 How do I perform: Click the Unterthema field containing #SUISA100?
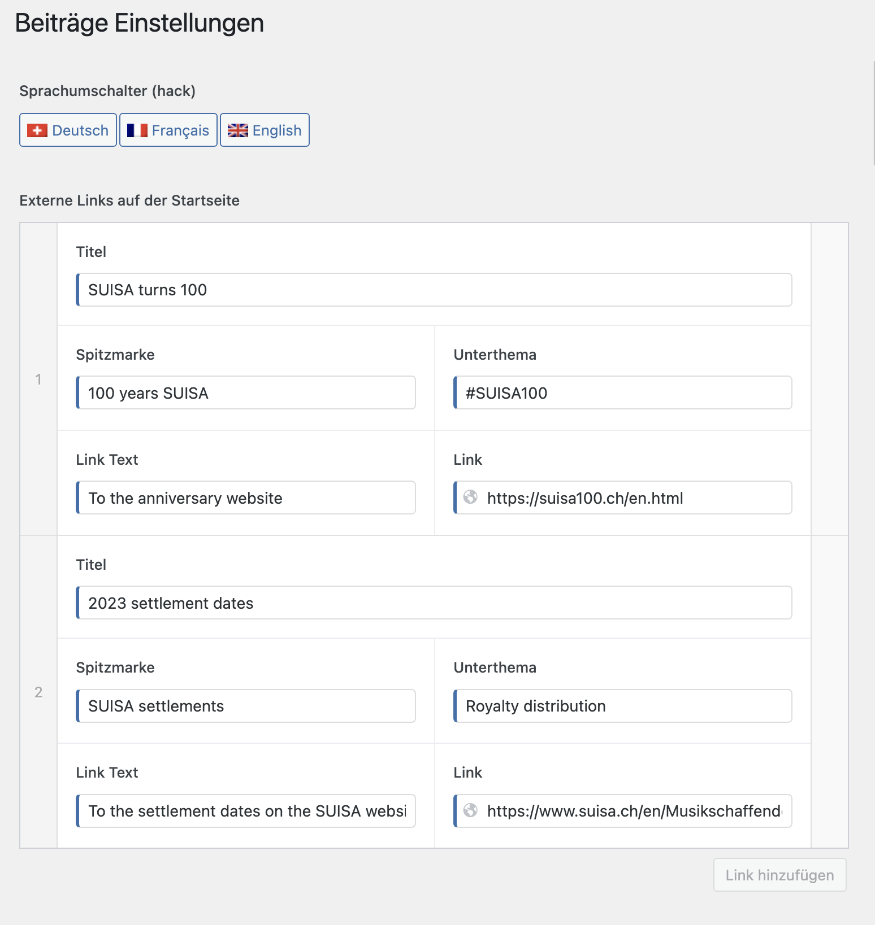[x=622, y=392]
